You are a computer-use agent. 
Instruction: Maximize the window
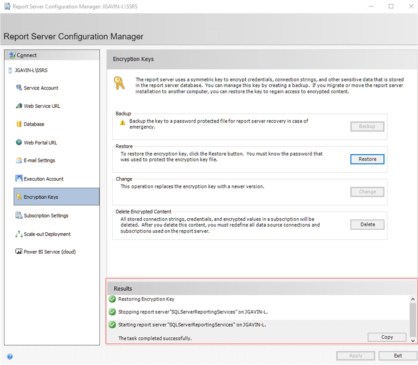pos(391,6)
